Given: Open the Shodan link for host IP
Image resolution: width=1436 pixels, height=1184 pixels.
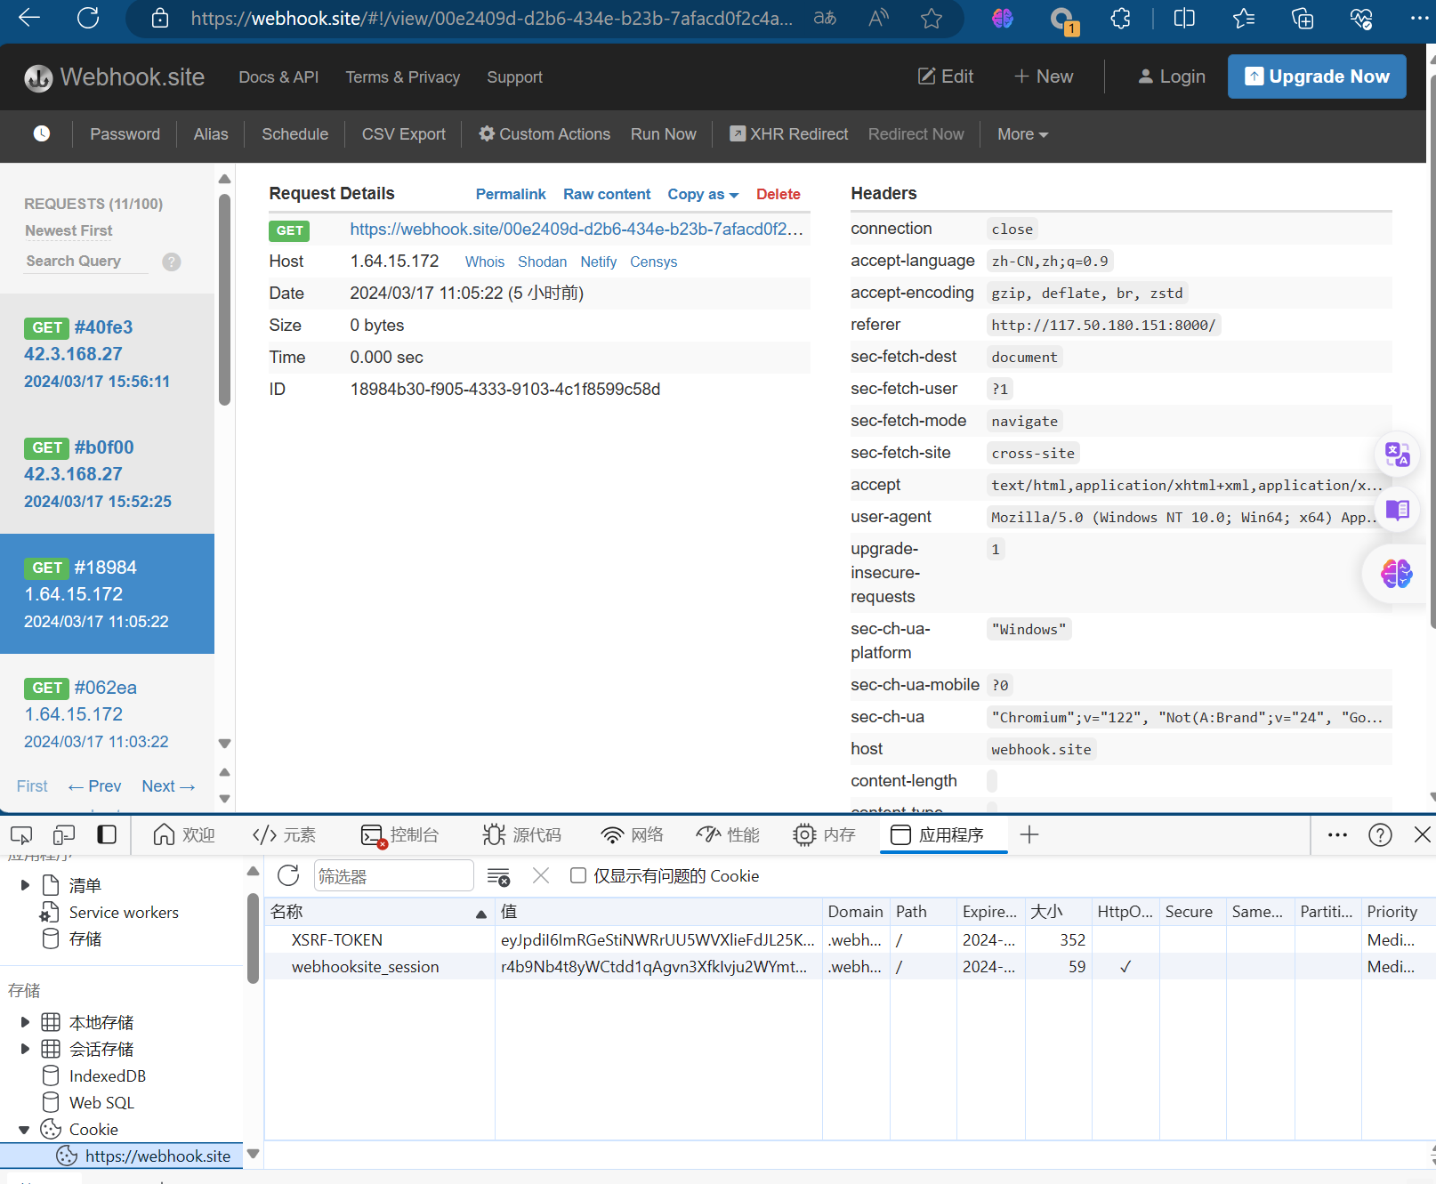Looking at the screenshot, I should point(542,262).
